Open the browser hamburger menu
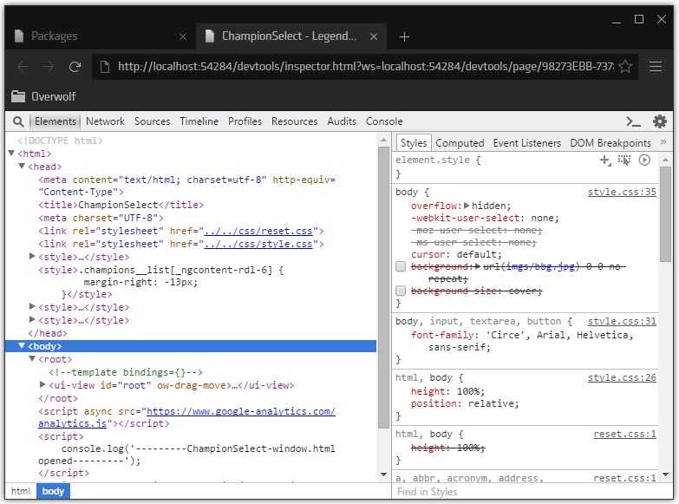679x504 pixels. pyautogui.click(x=656, y=67)
